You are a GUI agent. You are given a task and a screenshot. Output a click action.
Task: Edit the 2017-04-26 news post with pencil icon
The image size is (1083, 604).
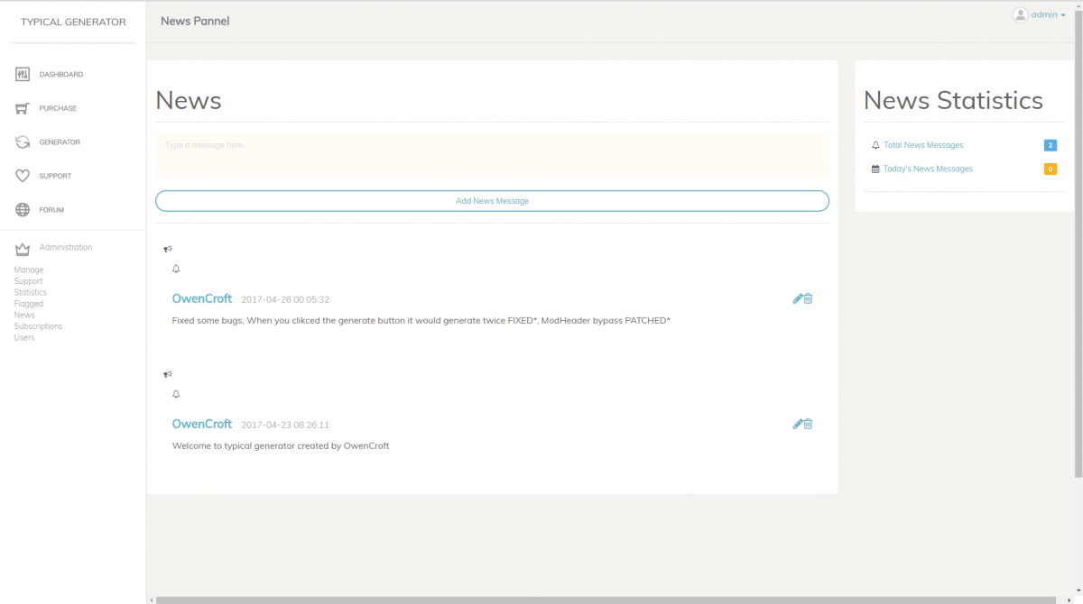point(798,298)
